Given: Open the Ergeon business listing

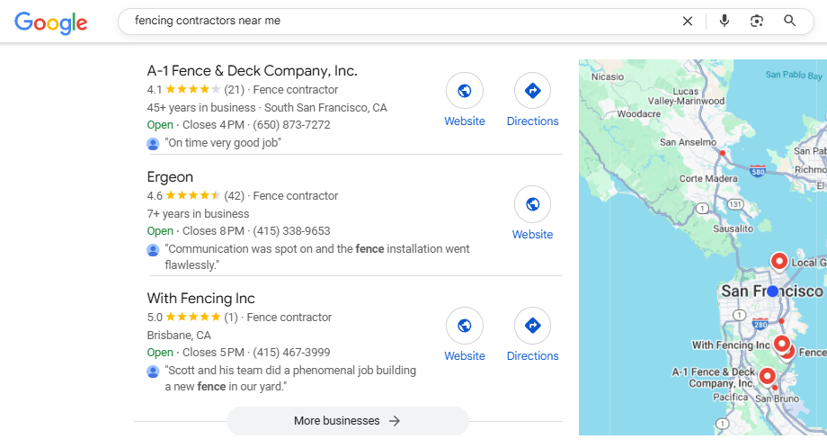Looking at the screenshot, I should [170, 177].
